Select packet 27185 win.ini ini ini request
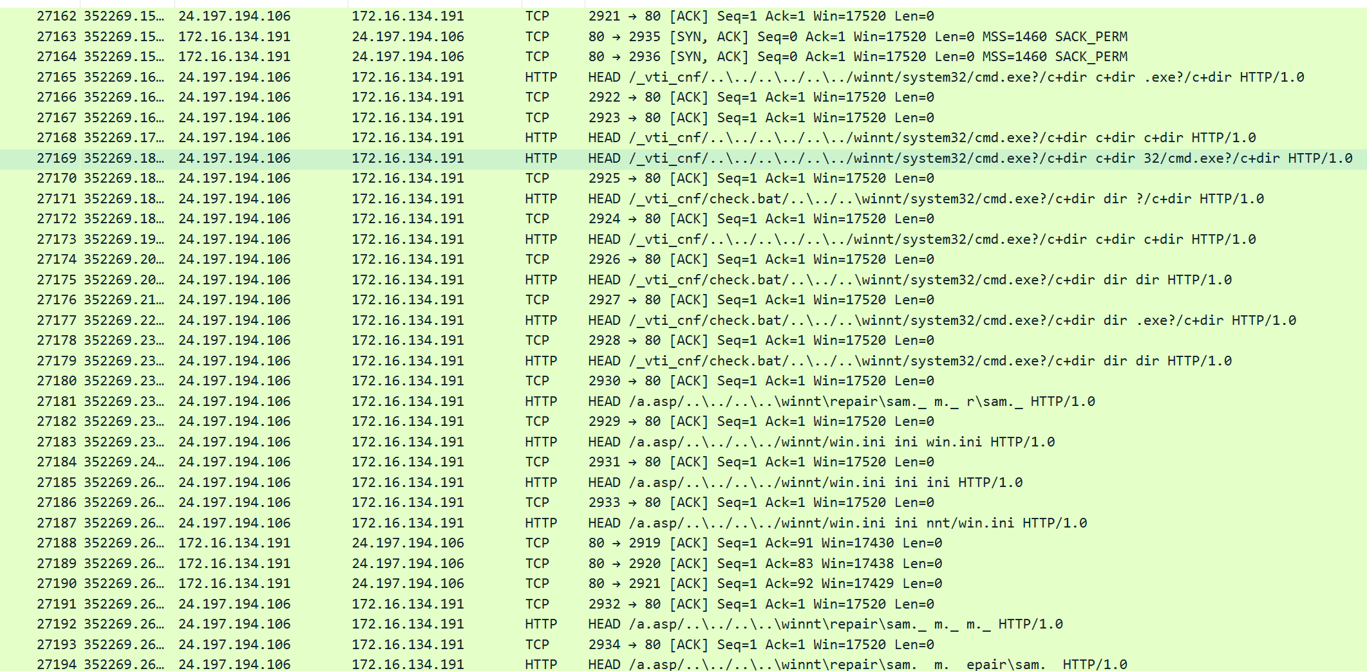 (683, 483)
